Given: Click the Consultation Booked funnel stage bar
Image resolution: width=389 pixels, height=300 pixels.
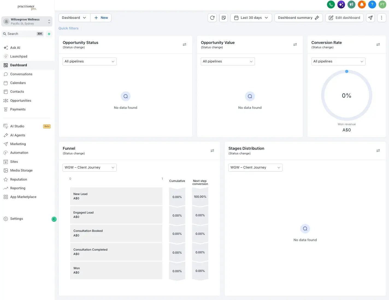Looking at the screenshot, I should (x=116, y=233).
